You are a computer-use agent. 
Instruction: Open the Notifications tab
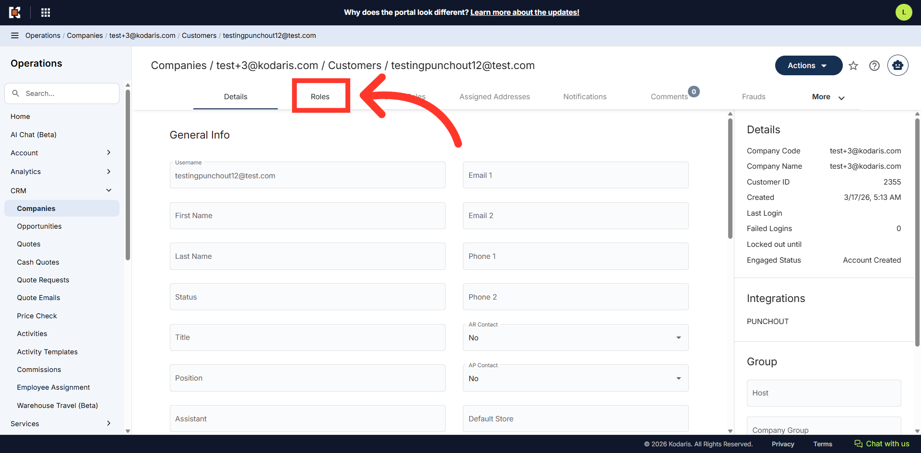[x=585, y=97]
